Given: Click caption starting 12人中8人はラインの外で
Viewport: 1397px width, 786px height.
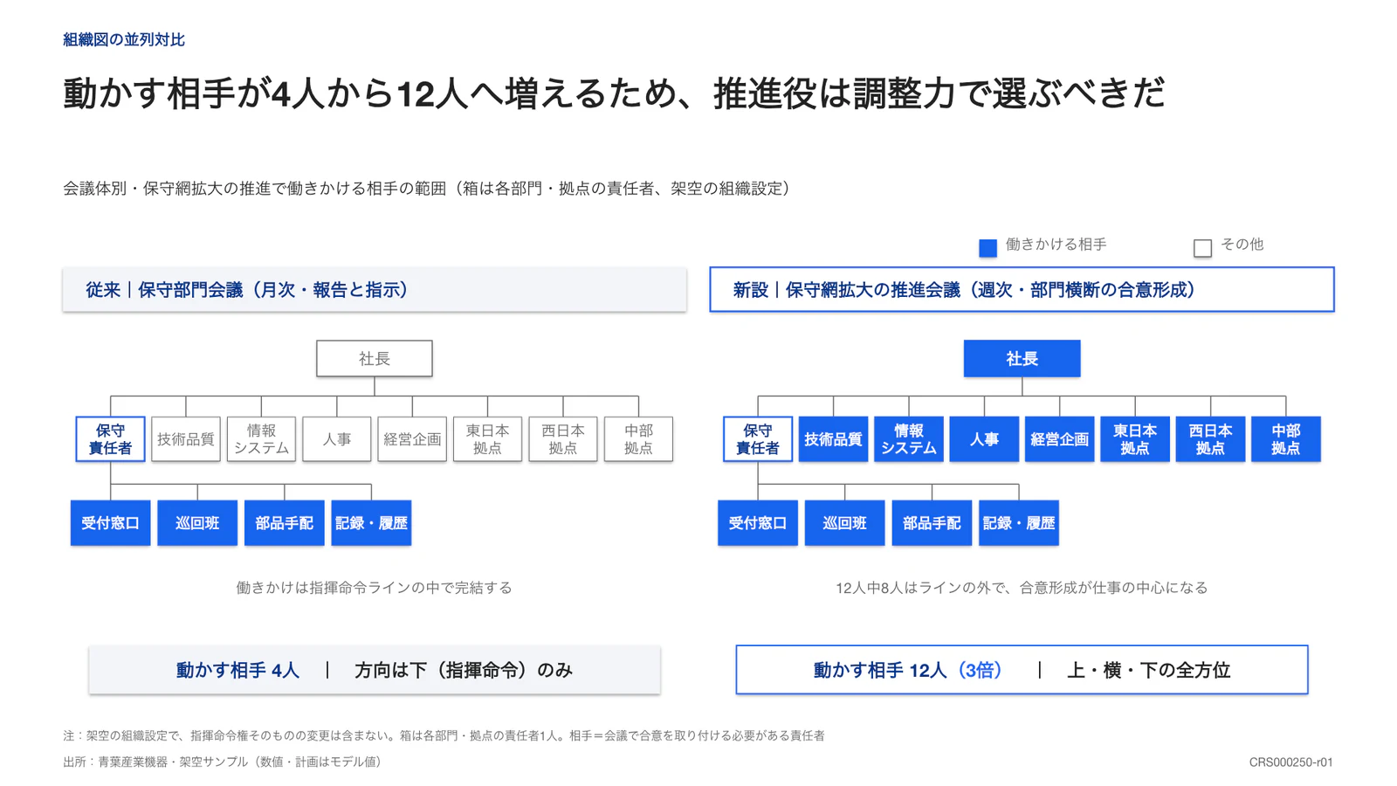Looking at the screenshot, I should tap(1022, 588).
